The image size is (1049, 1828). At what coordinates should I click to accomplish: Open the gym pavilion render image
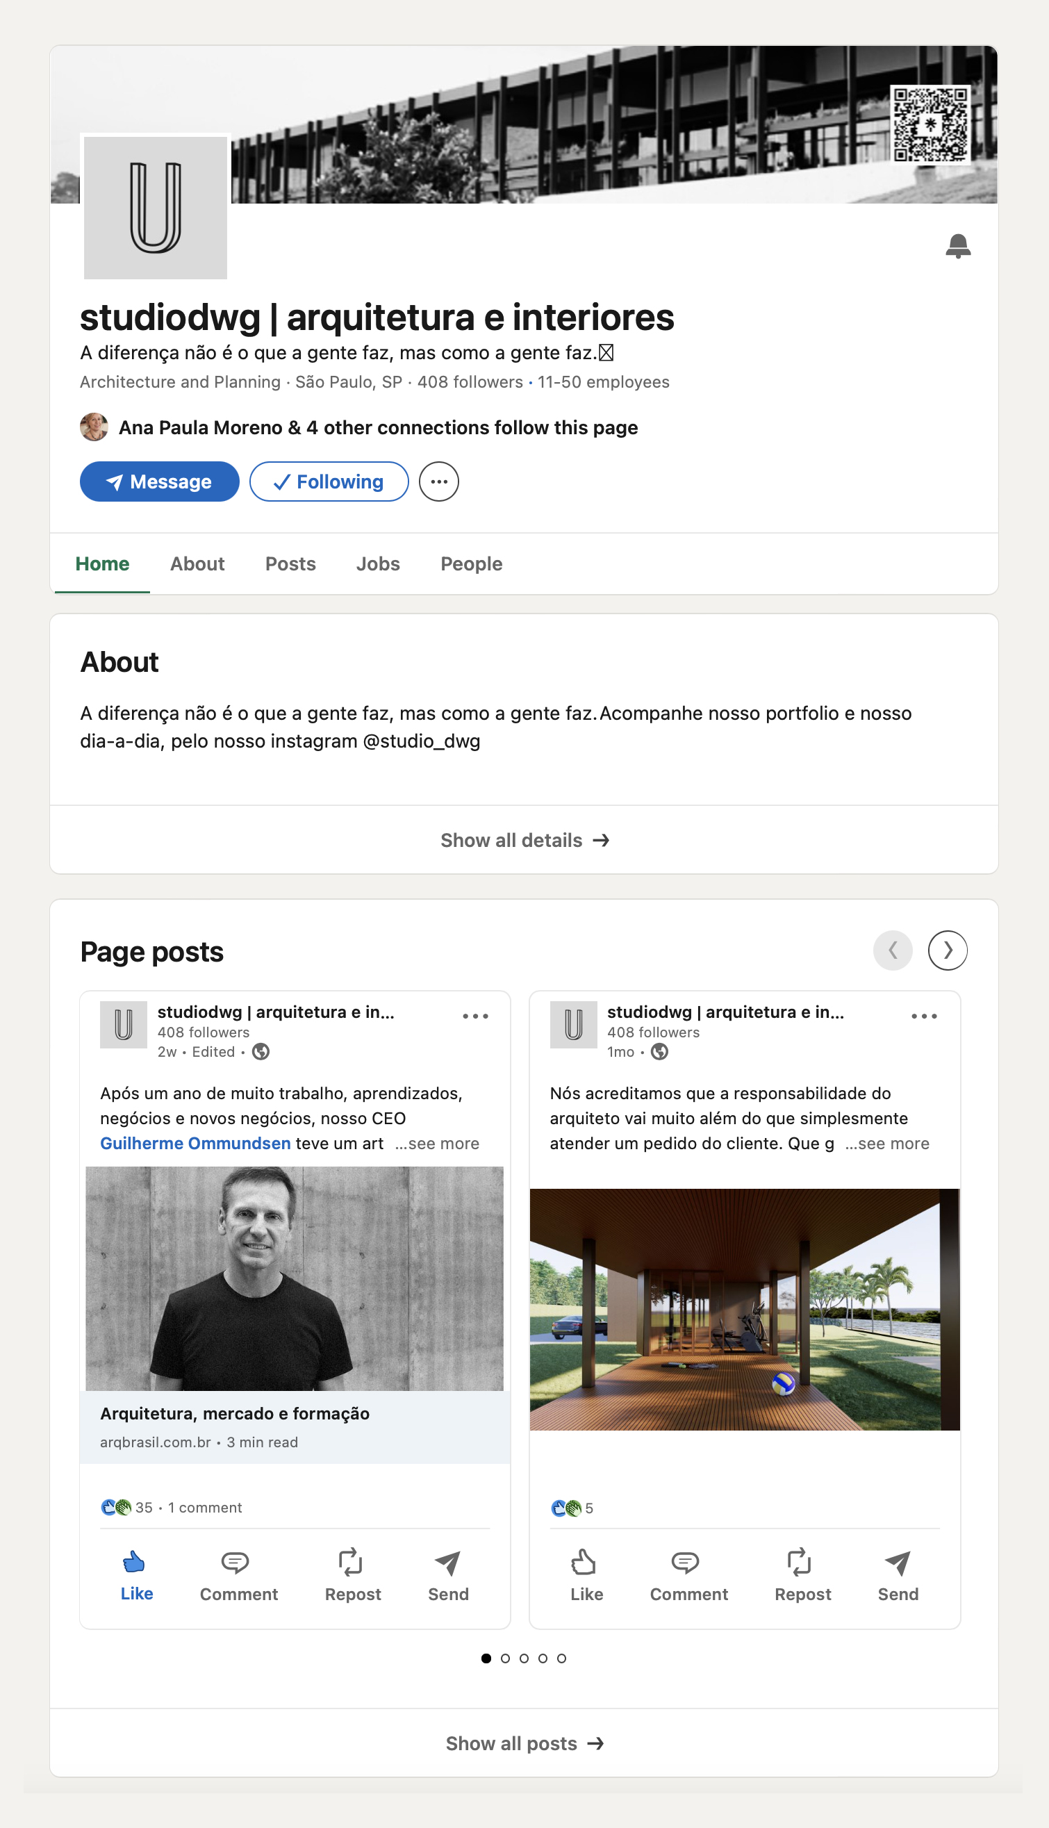pos(745,1309)
